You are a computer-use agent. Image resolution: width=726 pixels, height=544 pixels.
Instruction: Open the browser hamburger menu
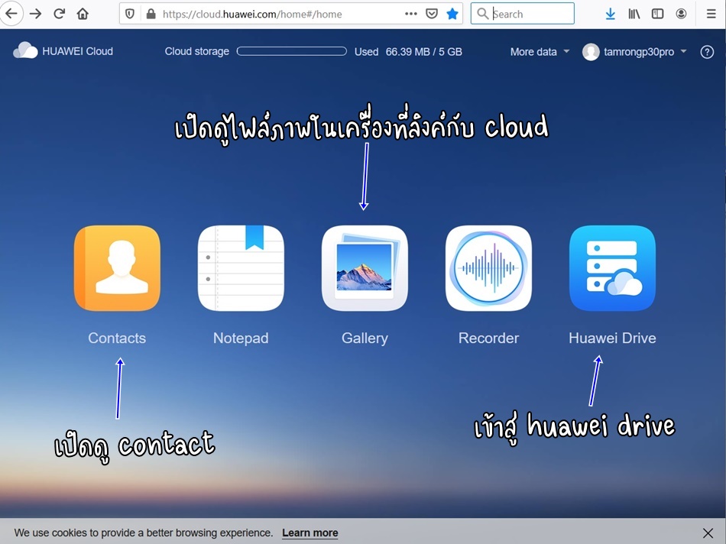[711, 14]
